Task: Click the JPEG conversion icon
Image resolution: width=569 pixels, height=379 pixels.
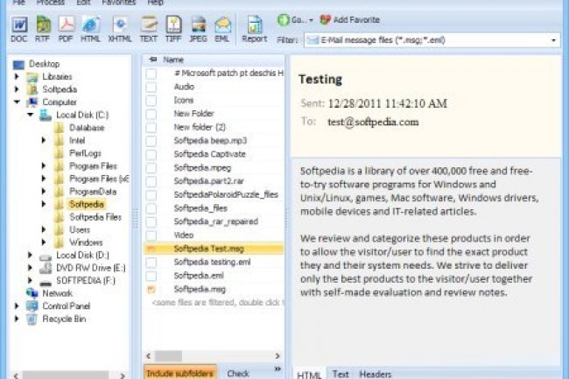Action: [198, 28]
